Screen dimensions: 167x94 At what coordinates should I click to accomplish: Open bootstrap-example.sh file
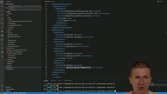[14, 46]
